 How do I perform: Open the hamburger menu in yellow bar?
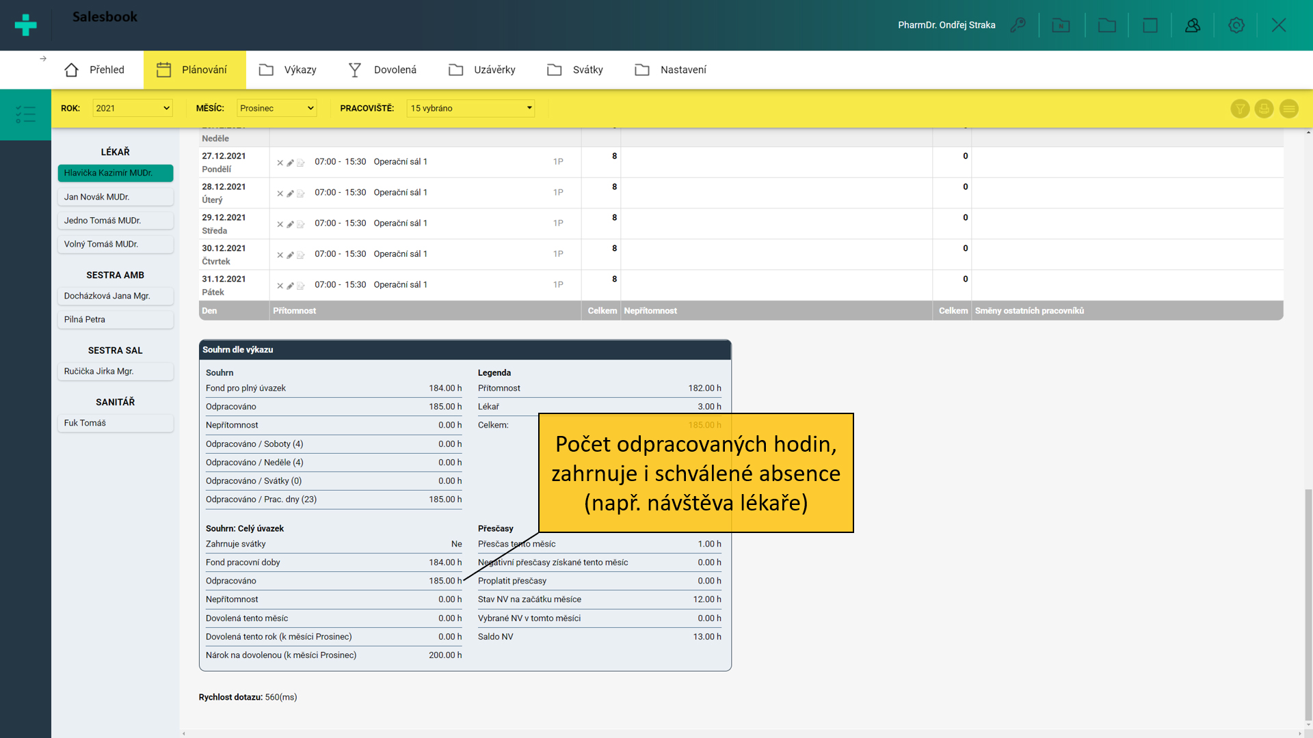pos(1288,109)
